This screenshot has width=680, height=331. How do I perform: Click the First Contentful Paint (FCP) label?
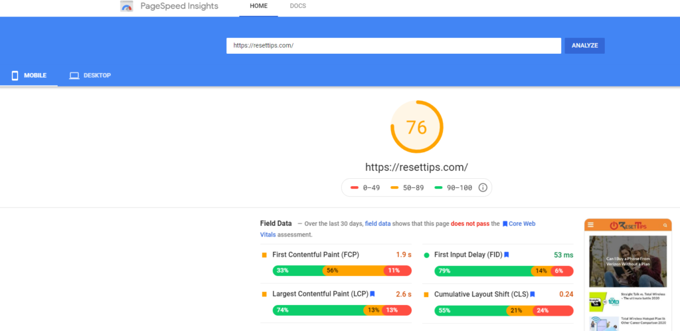315,255
